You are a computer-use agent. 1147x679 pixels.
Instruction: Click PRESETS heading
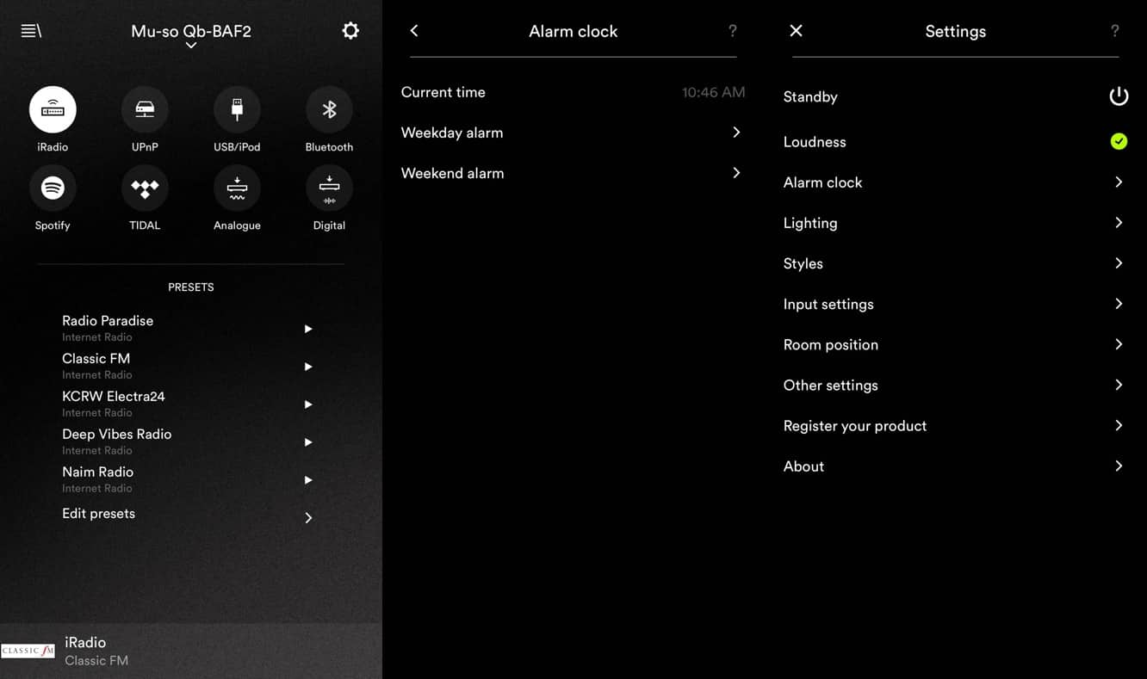191,287
